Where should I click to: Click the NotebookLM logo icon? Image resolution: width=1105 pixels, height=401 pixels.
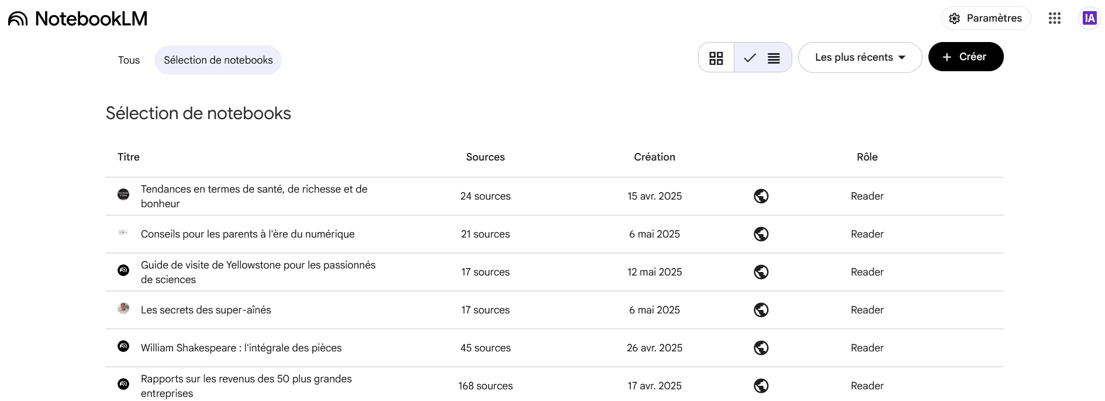pyautogui.click(x=18, y=19)
